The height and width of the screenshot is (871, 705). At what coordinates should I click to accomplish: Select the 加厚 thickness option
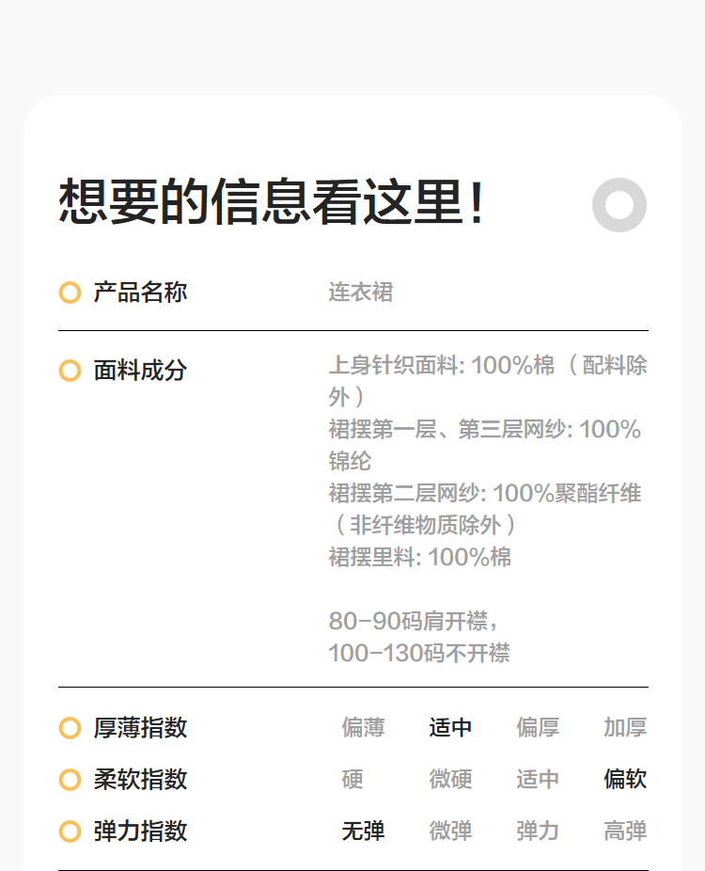point(625,728)
